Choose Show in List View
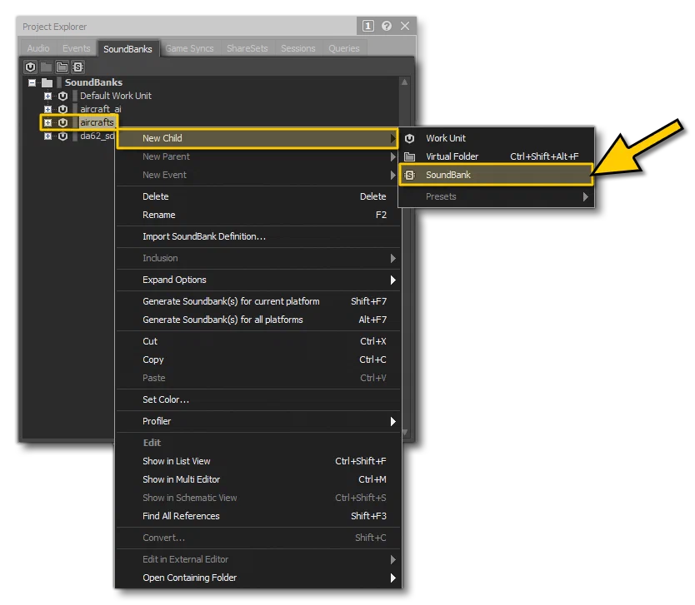Viewport: 695px width, 605px height. point(258,461)
